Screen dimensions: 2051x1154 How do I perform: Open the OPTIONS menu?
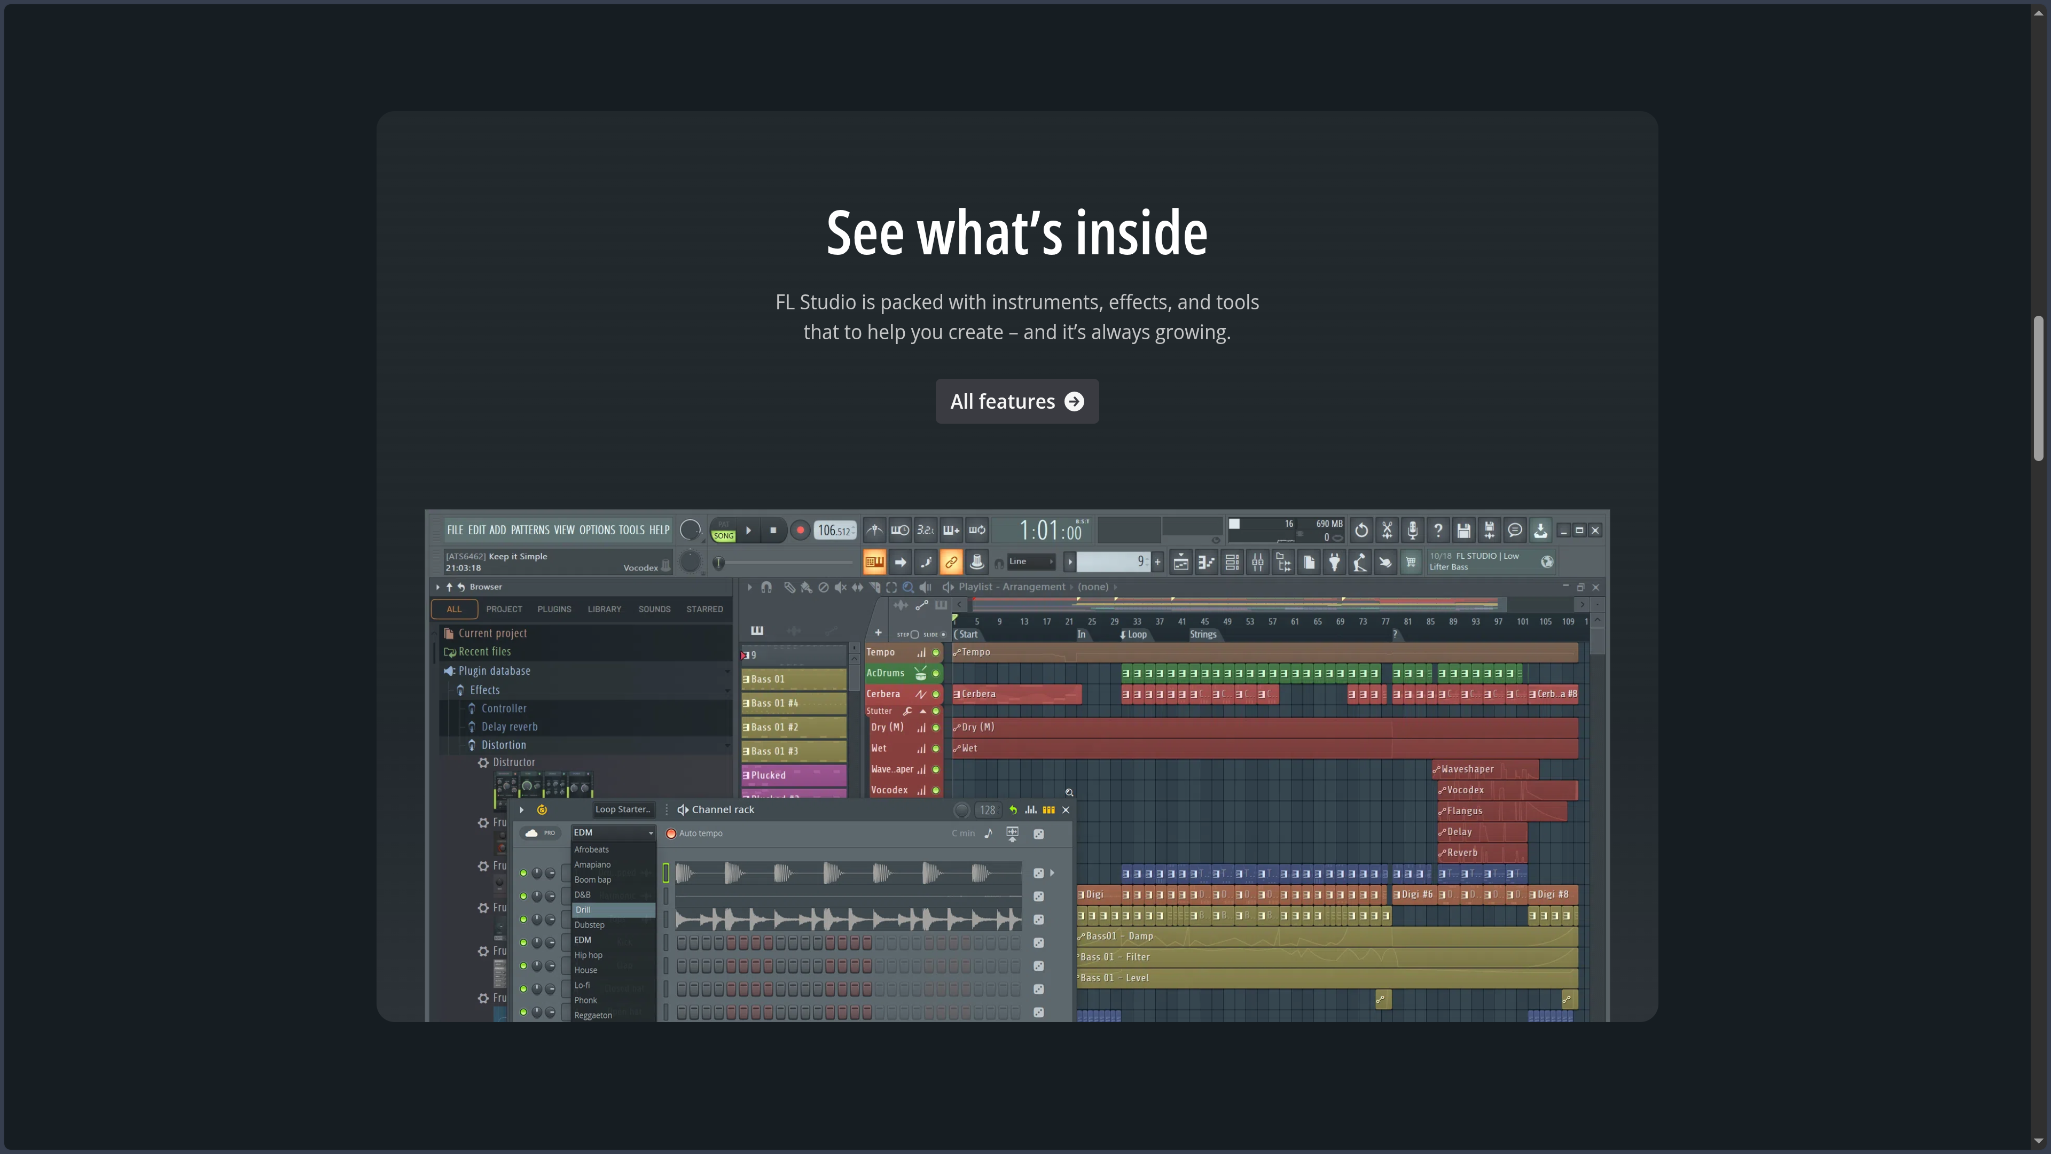click(x=597, y=531)
